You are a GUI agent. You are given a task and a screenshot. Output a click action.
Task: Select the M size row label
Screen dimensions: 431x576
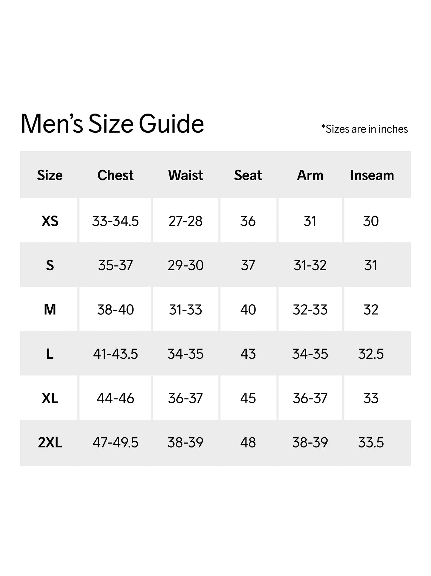click(x=50, y=310)
